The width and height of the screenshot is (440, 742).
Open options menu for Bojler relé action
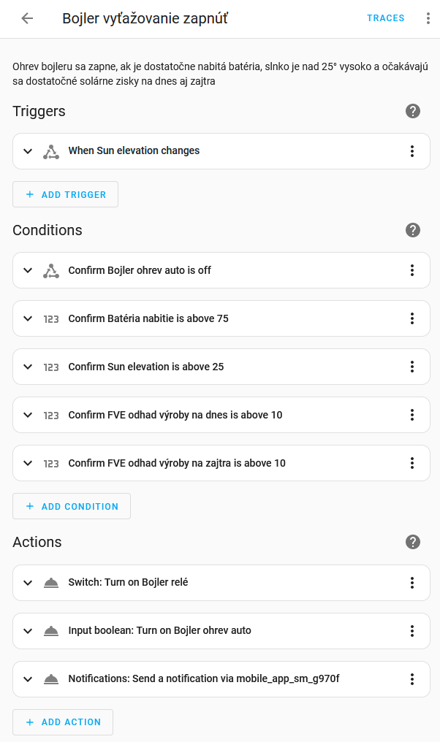pos(412,583)
